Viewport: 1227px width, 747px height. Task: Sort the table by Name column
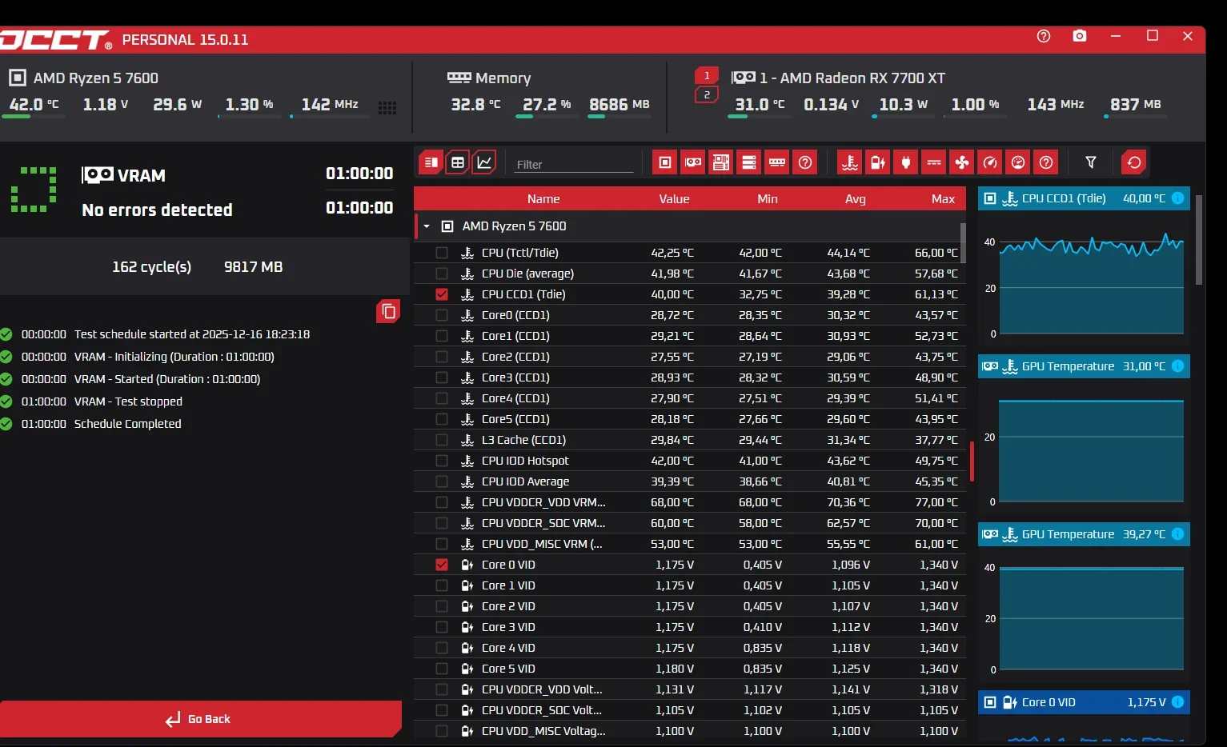[x=543, y=199]
